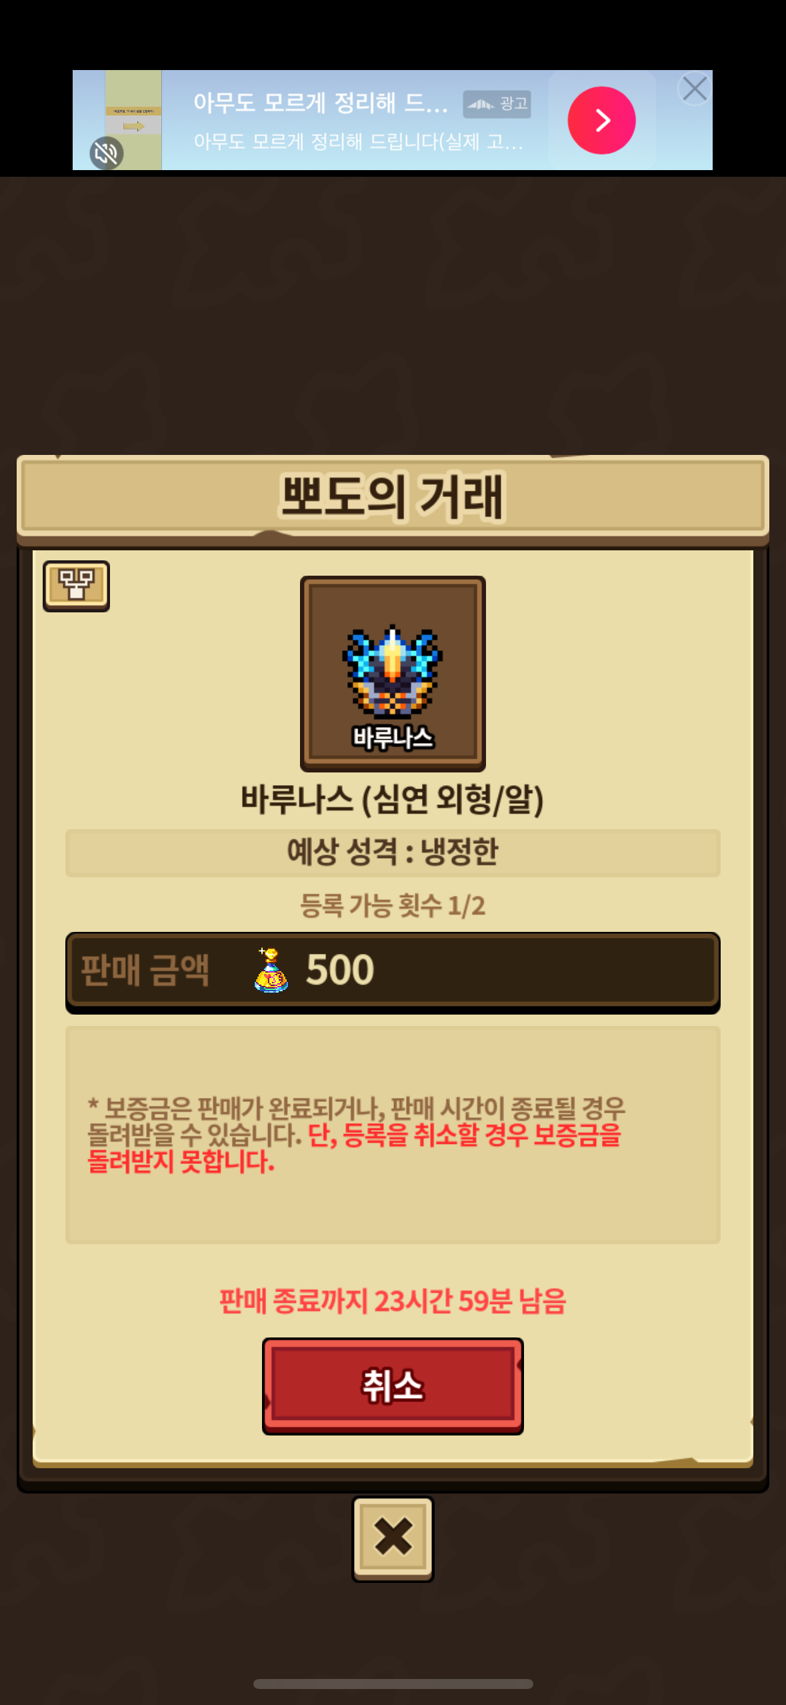786x1705 pixels.
Task: Tap the 등록 가능 횟수 1/2 label
Action: [x=393, y=906]
